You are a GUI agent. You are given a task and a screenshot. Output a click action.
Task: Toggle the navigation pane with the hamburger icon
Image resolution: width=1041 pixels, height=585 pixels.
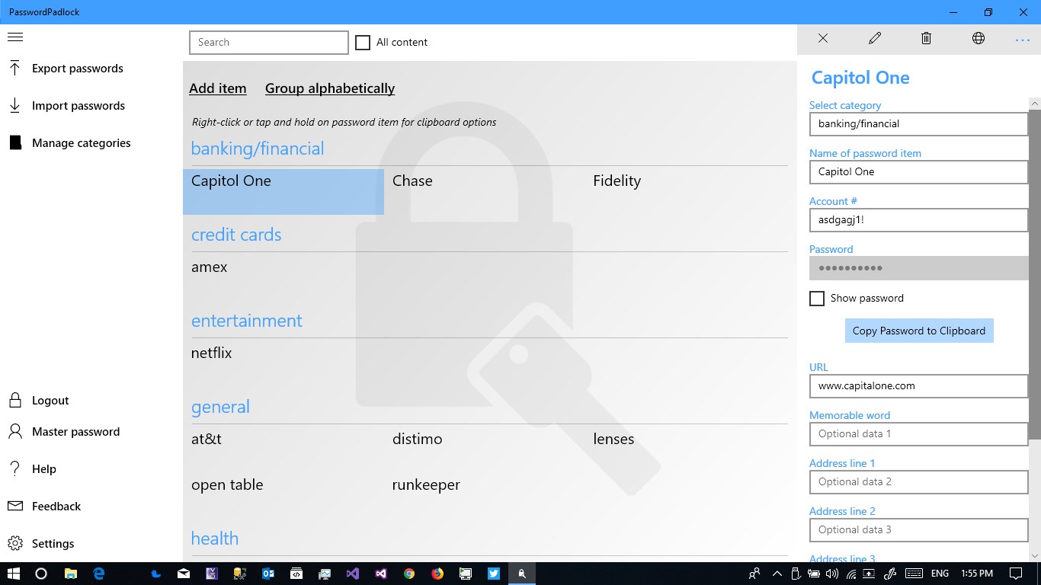pyautogui.click(x=15, y=37)
